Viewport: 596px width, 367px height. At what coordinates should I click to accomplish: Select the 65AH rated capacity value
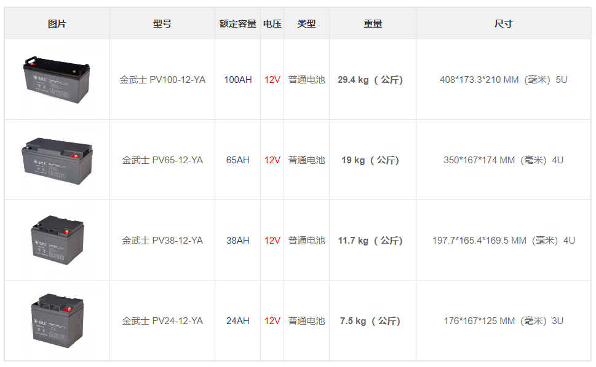pos(238,160)
